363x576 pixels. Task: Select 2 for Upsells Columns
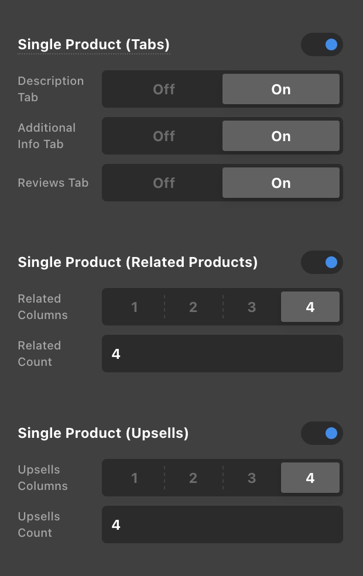point(193,478)
